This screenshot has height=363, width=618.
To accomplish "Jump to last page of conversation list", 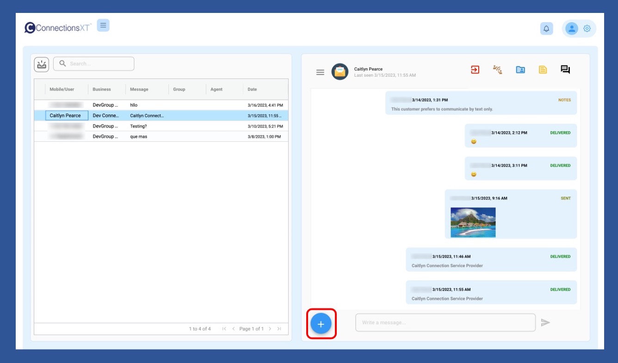I will pyautogui.click(x=279, y=329).
